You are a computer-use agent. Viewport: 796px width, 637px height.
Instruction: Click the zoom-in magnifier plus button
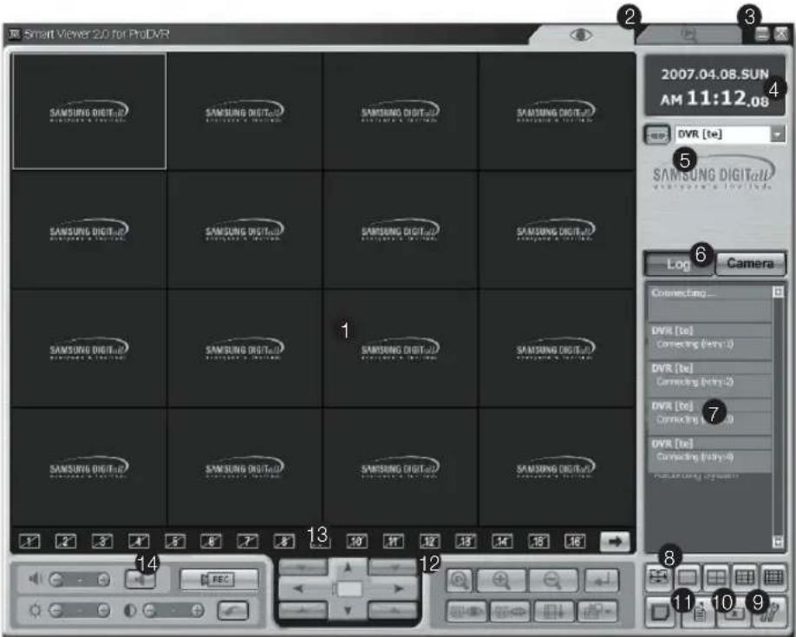[501, 580]
